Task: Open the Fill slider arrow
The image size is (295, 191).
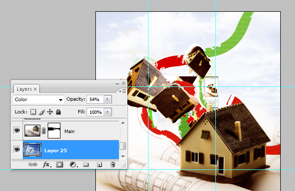Action: pyautogui.click(x=108, y=112)
